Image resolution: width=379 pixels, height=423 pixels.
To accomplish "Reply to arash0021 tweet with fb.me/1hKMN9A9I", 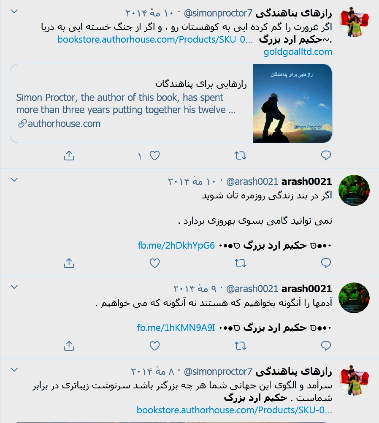I will pos(326,346).
